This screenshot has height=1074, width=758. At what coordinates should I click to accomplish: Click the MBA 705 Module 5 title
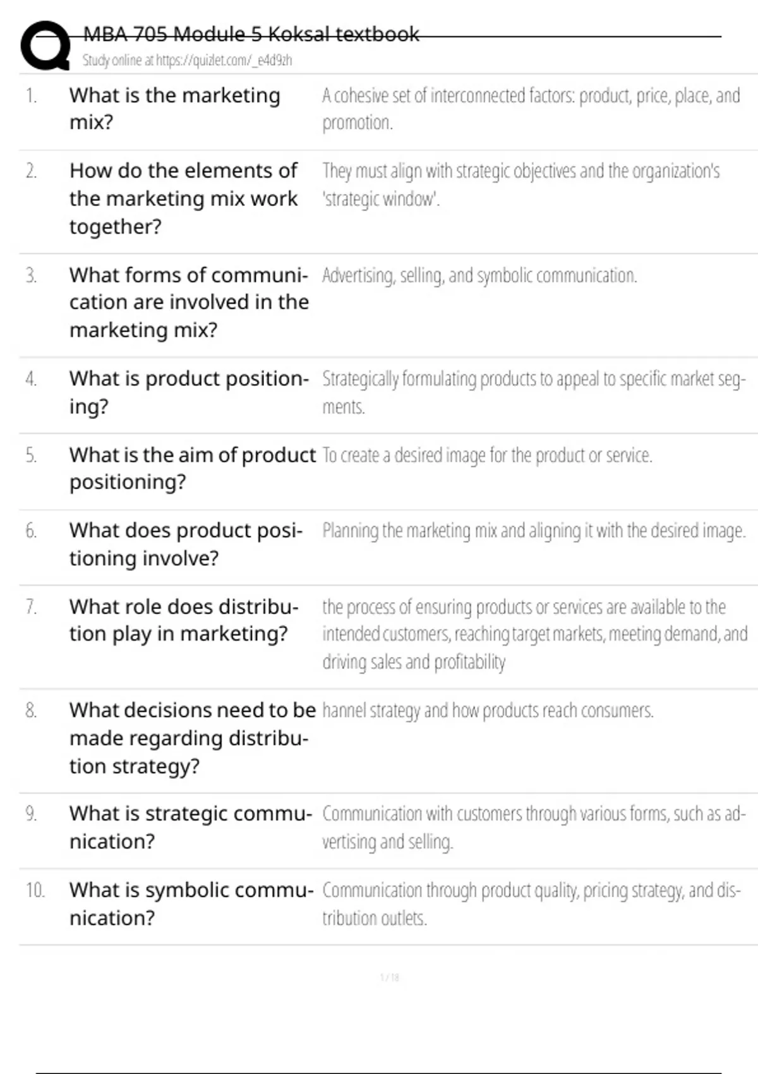click(x=251, y=34)
